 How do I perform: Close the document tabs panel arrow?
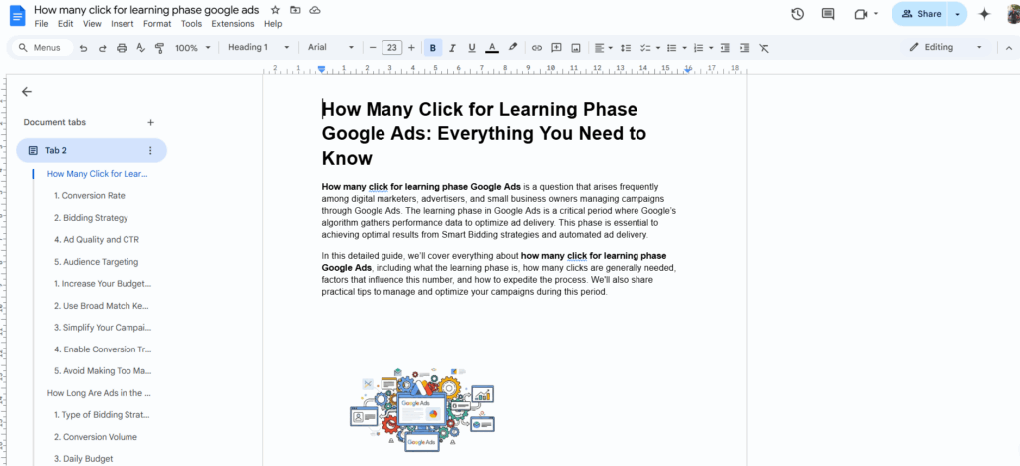click(27, 92)
